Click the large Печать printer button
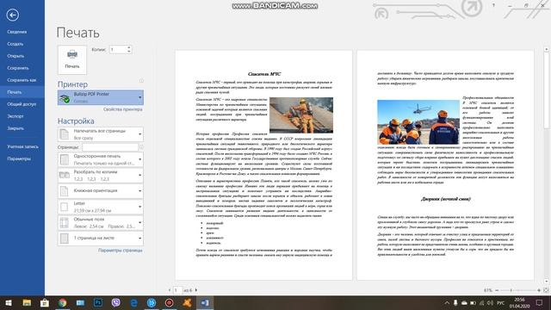The image size is (551, 310). (72, 59)
